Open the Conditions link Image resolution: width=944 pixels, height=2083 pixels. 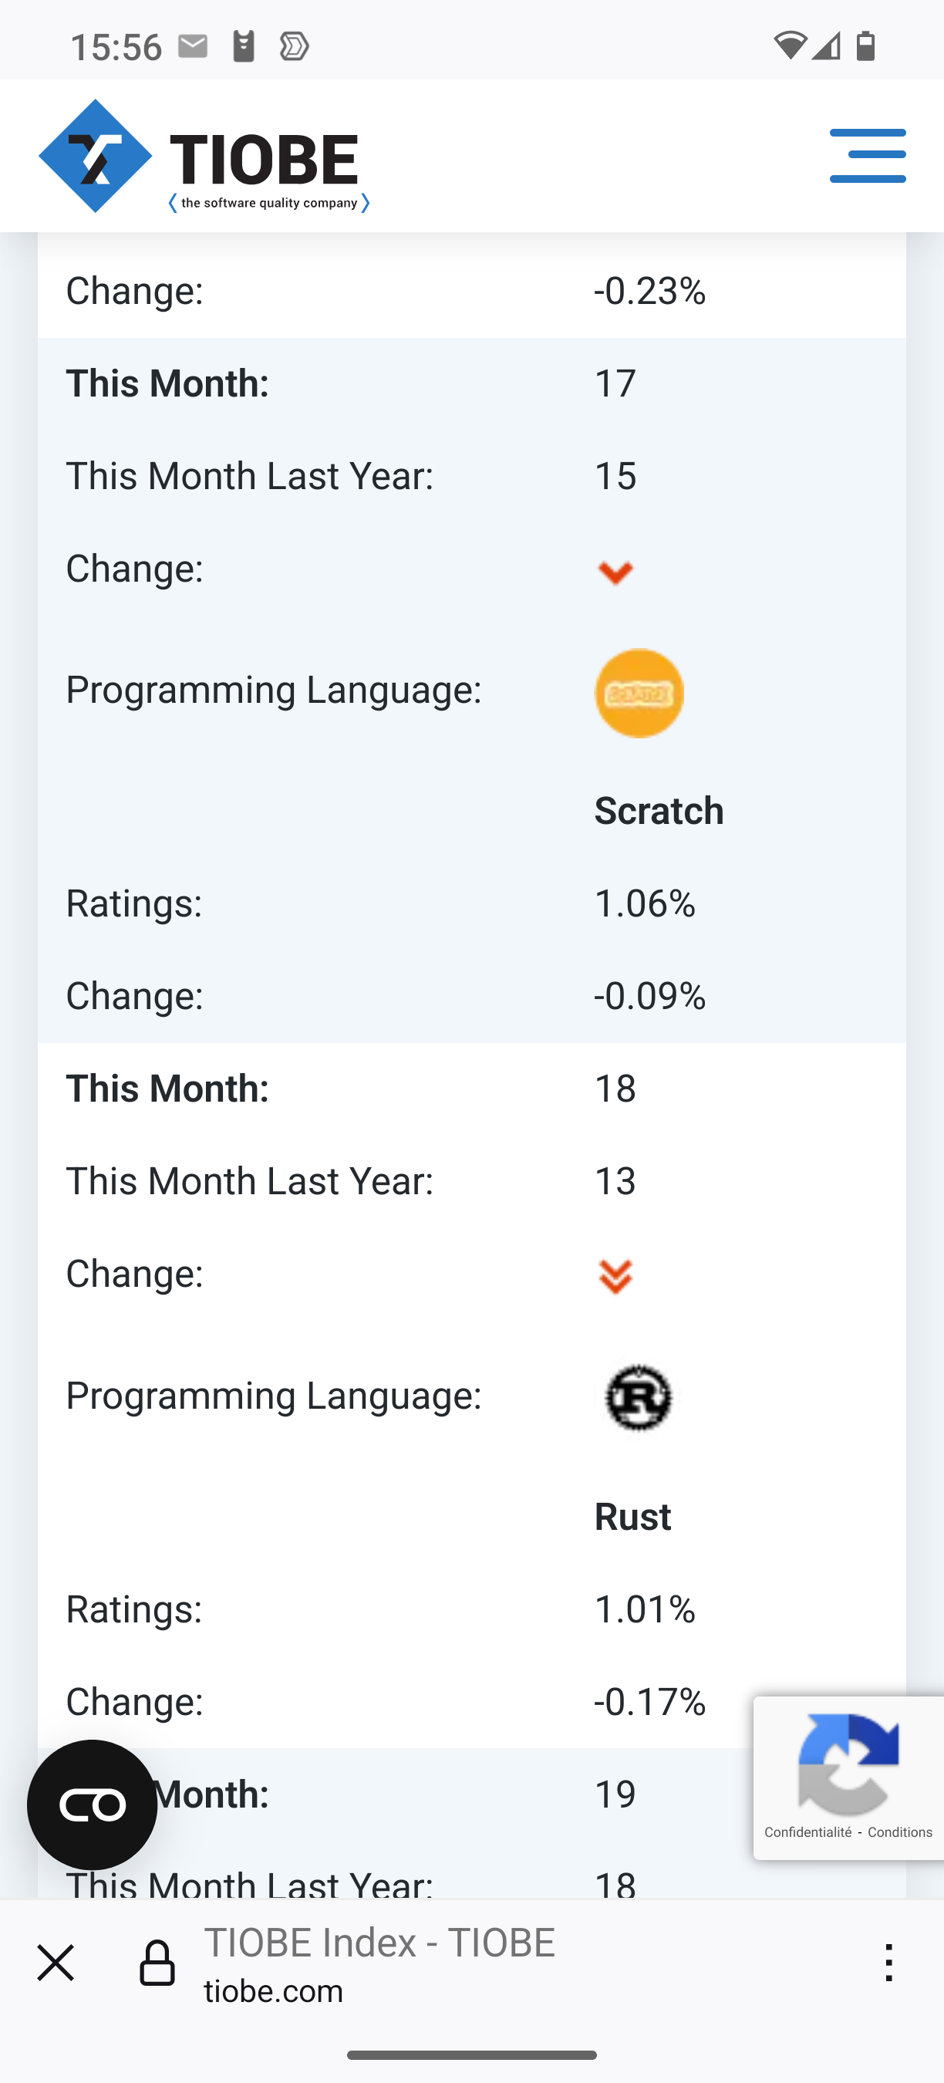tap(899, 1832)
